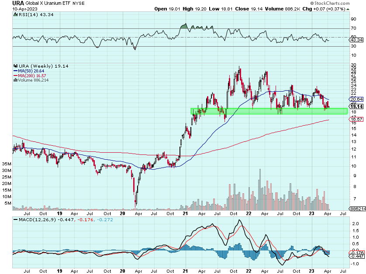
Task: Click the MA(50) 20.64 legend text
Action: tap(31, 71)
